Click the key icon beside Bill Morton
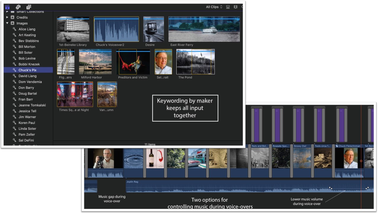379x213 pixels. click(x=15, y=47)
